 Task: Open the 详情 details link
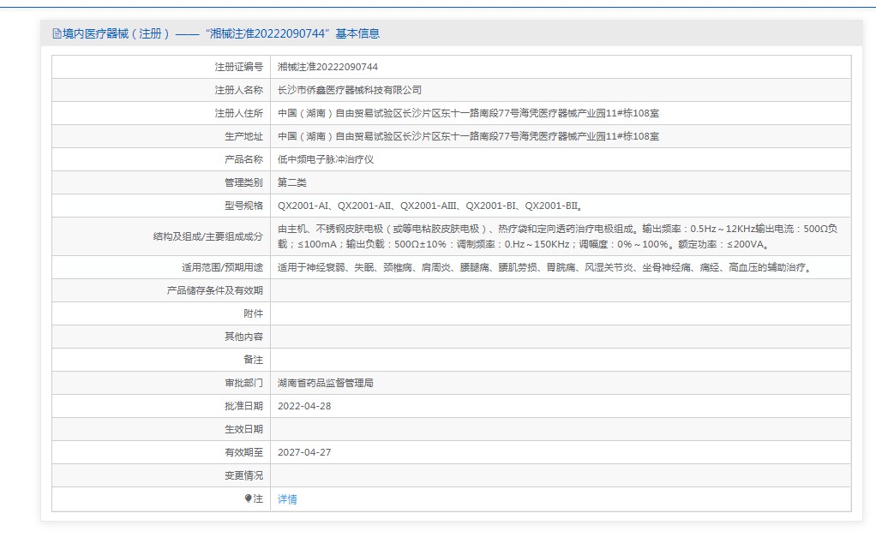(x=287, y=499)
